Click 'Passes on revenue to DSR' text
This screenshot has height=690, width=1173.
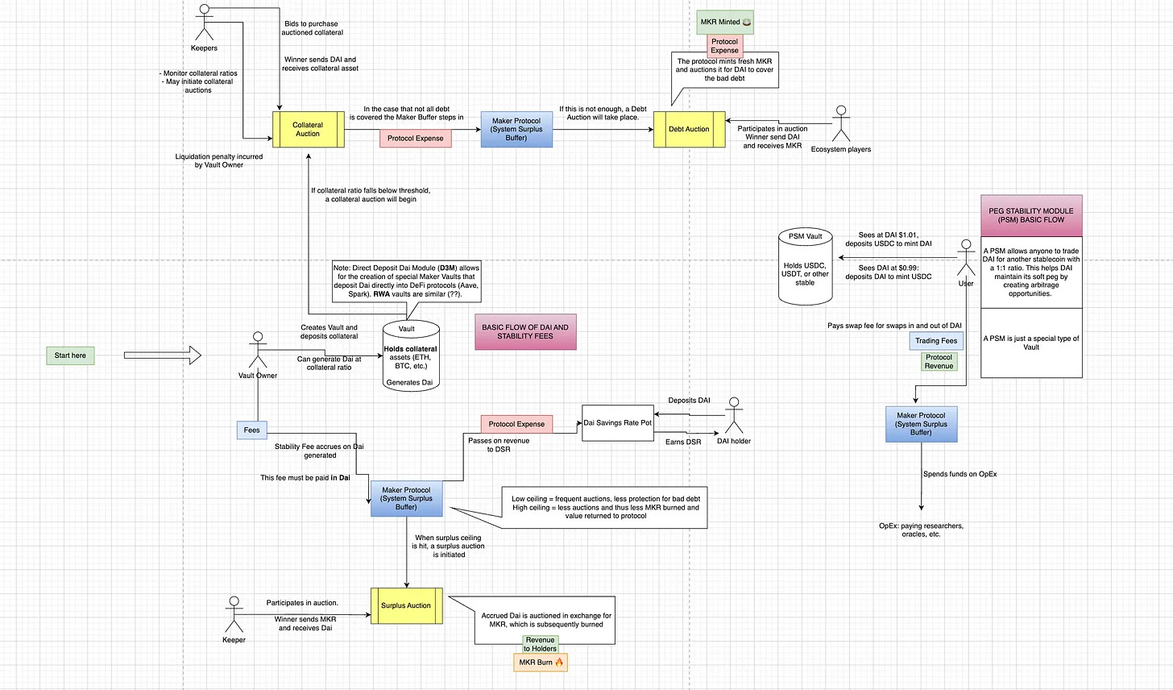[499, 445]
